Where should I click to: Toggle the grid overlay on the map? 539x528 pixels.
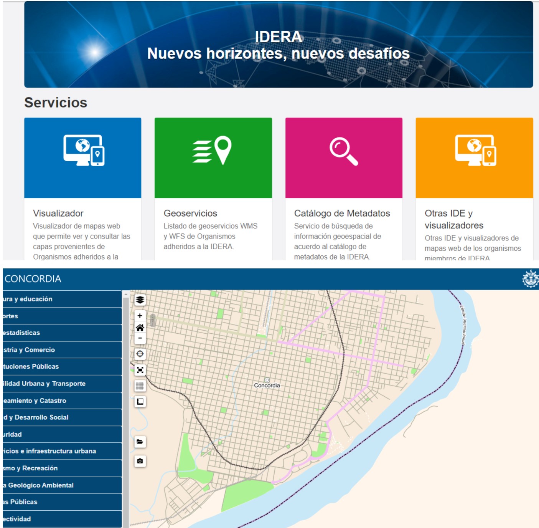click(140, 386)
